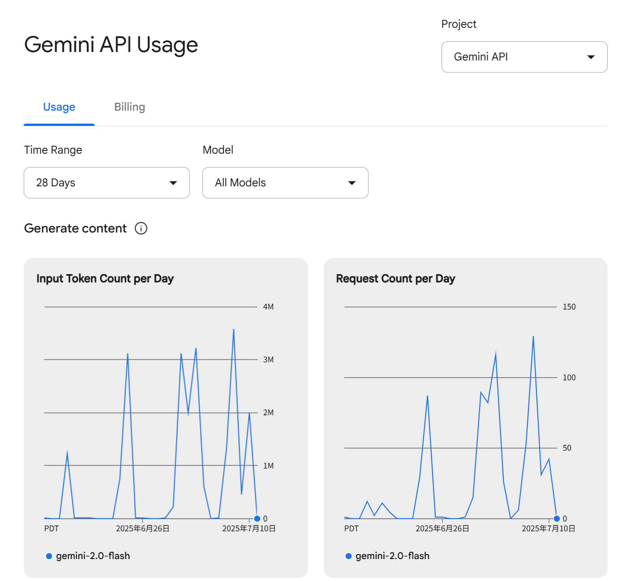The height and width of the screenshot is (581, 617).
Task: Click the PDT label under Request Count chart
Action: (351, 529)
